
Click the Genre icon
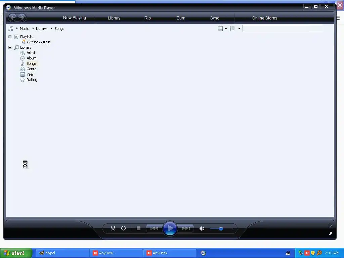(23, 69)
